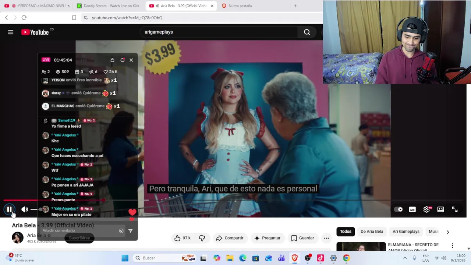Open a new browser tab with plus
This screenshot has width=471, height=265.
click(295, 6)
